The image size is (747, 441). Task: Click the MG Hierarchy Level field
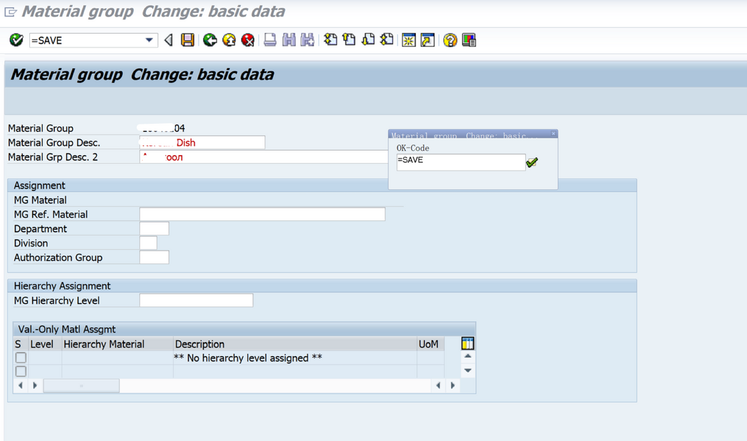tap(196, 300)
